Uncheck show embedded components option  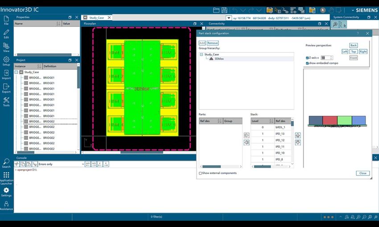point(308,63)
